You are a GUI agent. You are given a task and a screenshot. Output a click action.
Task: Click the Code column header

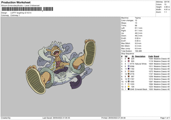pos(150,56)
